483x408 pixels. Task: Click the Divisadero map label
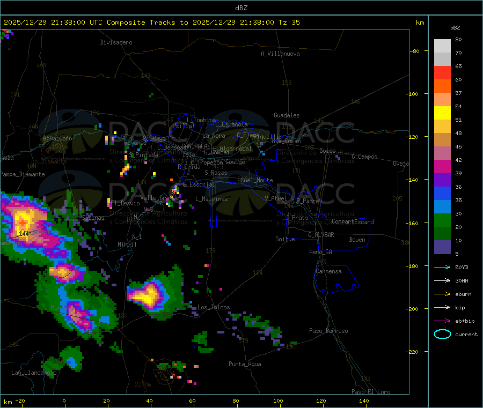click(x=116, y=42)
